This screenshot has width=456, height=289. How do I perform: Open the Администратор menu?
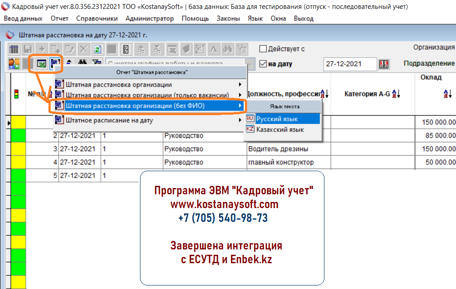(149, 18)
